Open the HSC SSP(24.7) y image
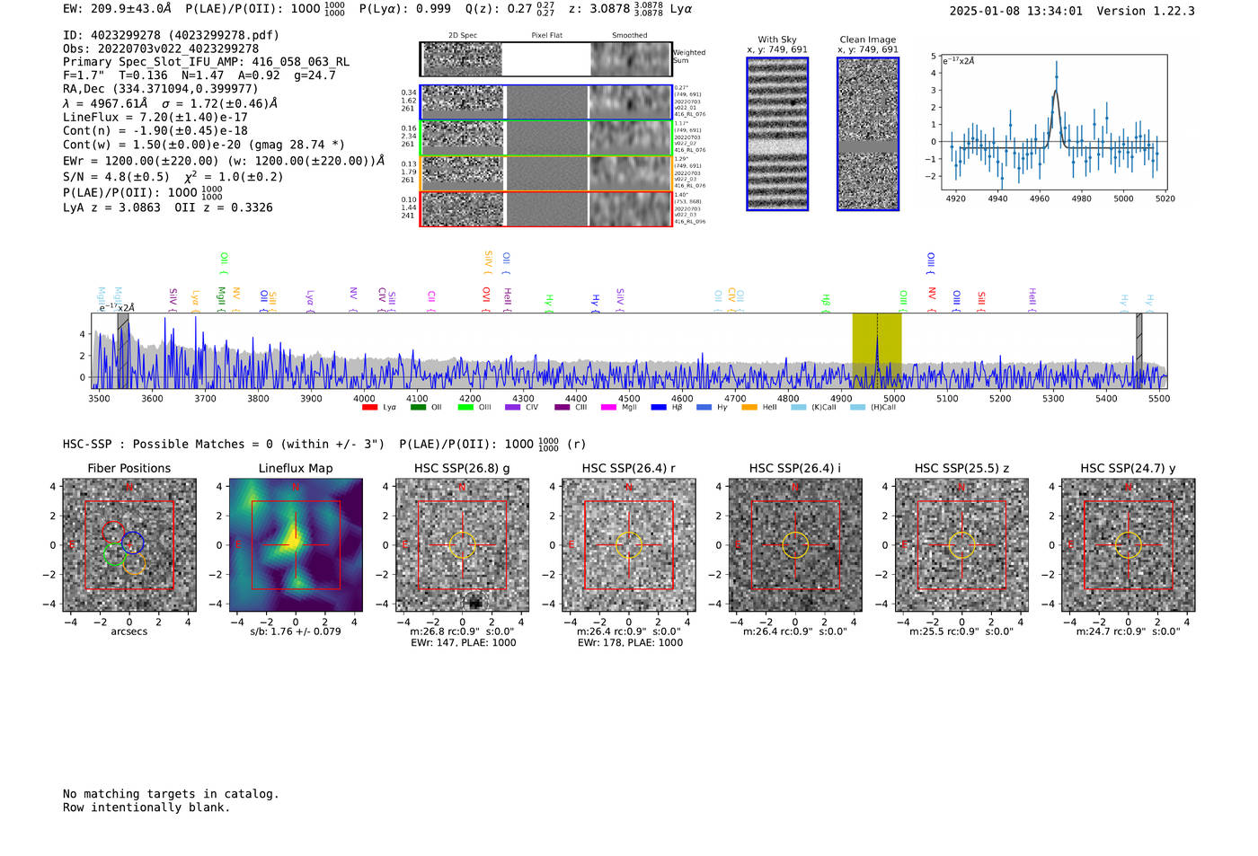The width and height of the screenshot is (1258, 856). click(1129, 545)
